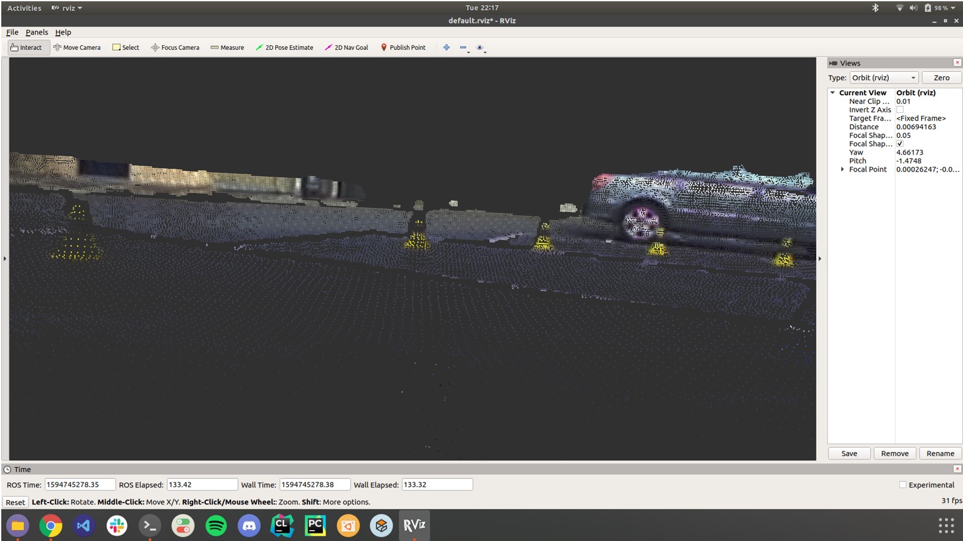Viewport: 963px width, 541px height.
Task: Select the Yaw value 4.66173
Action: [910, 153]
